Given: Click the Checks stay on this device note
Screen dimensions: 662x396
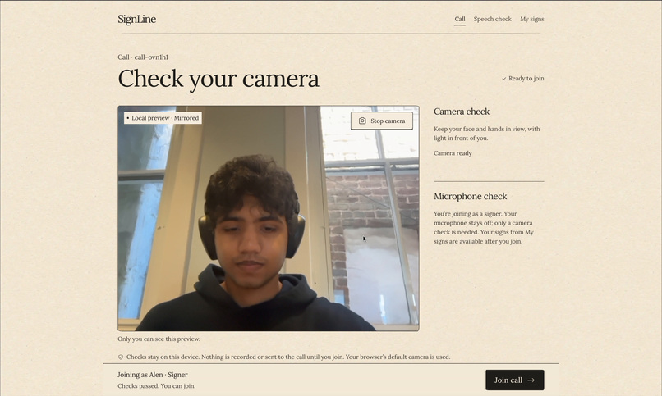Looking at the screenshot, I should [x=288, y=357].
